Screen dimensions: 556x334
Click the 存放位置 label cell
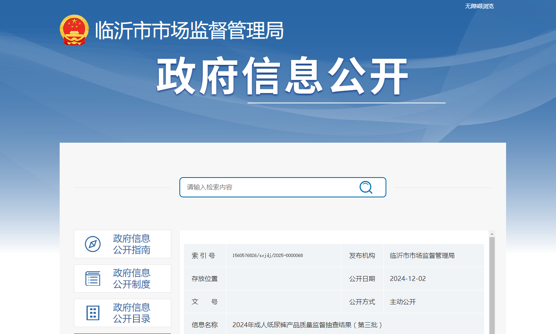point(205,278)
